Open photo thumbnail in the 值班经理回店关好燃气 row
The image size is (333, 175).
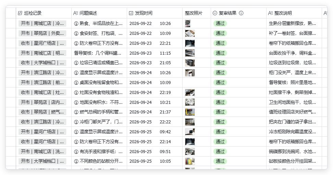coord(190,112)
